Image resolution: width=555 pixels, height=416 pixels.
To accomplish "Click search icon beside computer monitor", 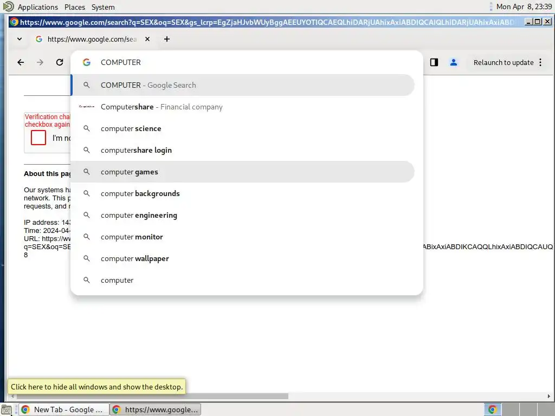I will tap(86, 237).
